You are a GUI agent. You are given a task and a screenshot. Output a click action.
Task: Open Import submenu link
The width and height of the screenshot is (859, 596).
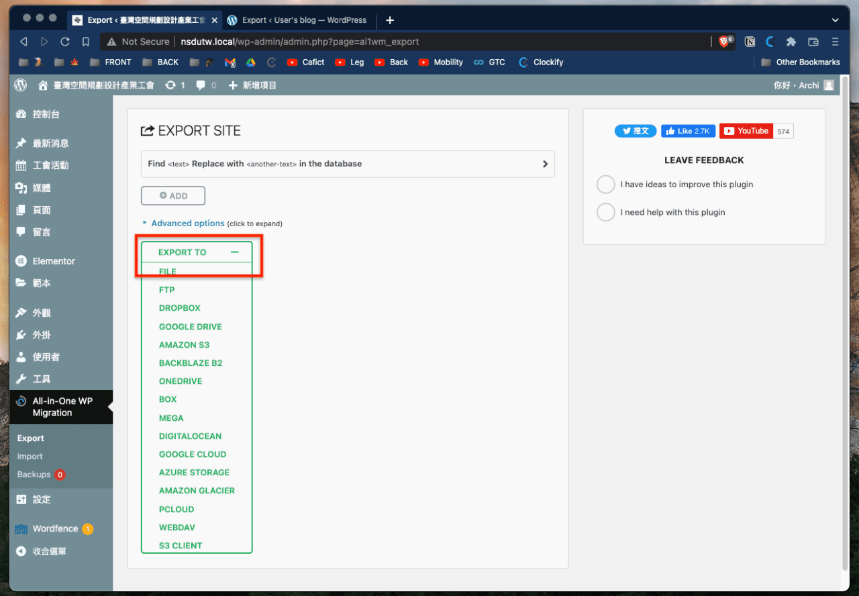pyautogui.click(x=30, y=456)
